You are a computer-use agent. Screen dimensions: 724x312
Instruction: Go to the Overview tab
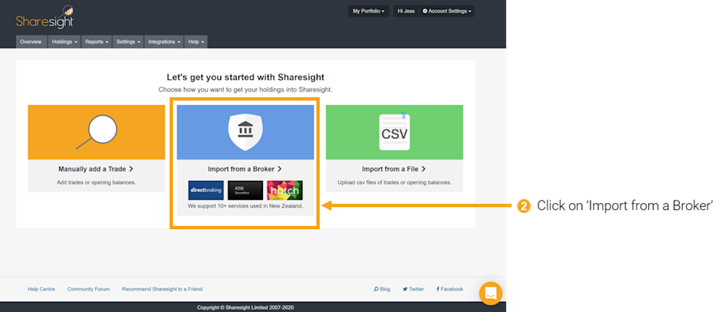tap(31, 42)
